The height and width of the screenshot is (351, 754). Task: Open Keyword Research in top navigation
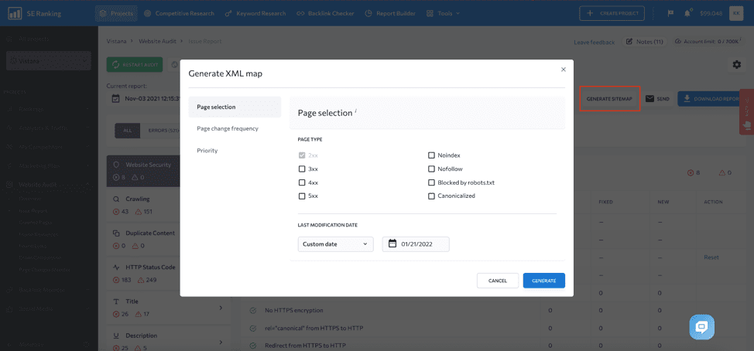(x=255, y=13)
